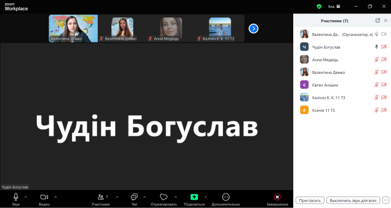Pop out the Участники panel
The width and height of the screenshot is (391, 208).
[378, 21]
